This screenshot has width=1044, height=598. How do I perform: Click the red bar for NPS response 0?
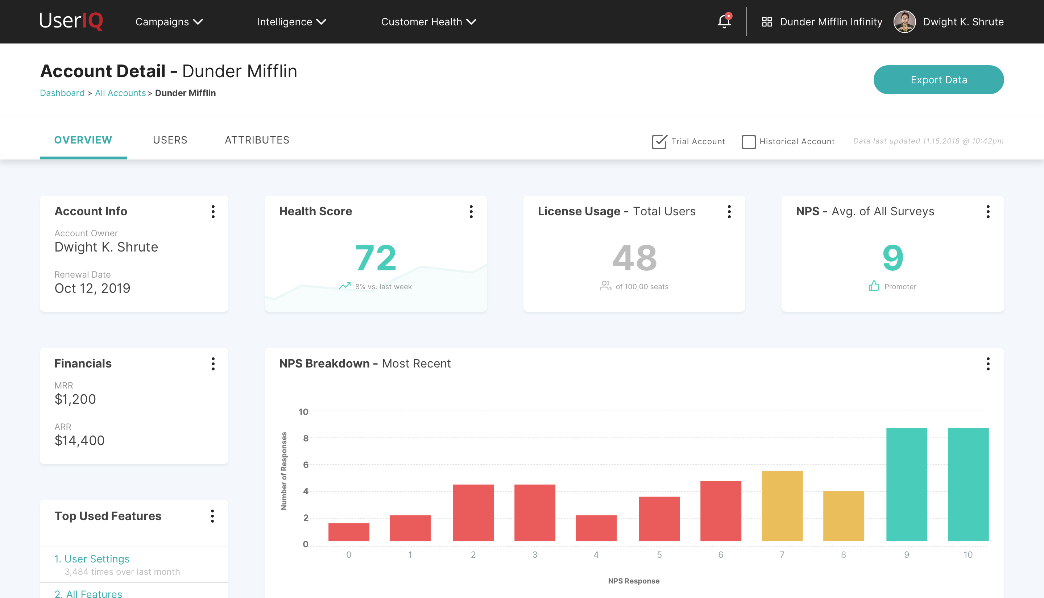click(x=349, y=532)
